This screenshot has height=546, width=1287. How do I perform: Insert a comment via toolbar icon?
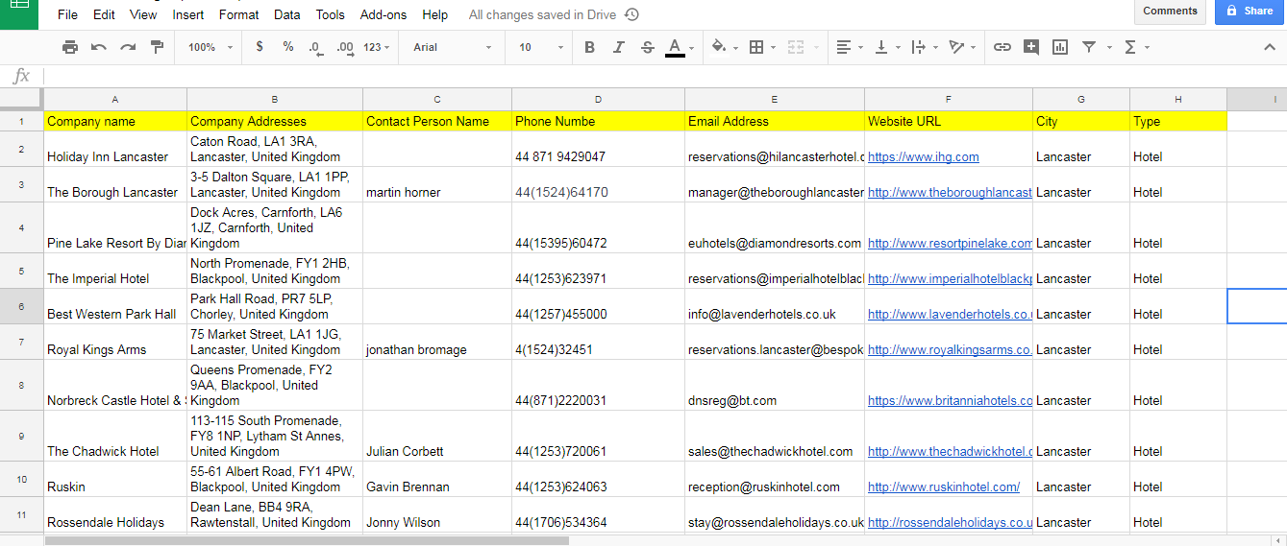1031,47
